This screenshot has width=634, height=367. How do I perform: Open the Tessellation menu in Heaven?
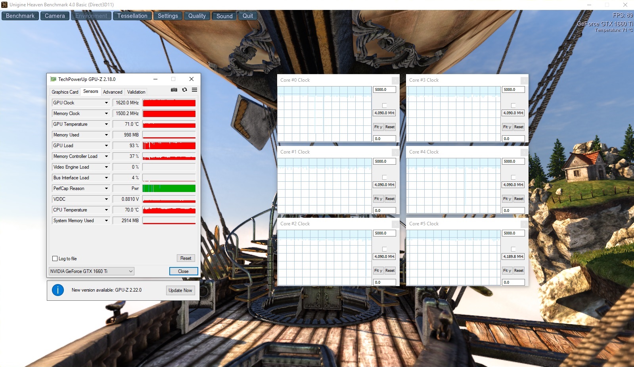click(132, 16)
